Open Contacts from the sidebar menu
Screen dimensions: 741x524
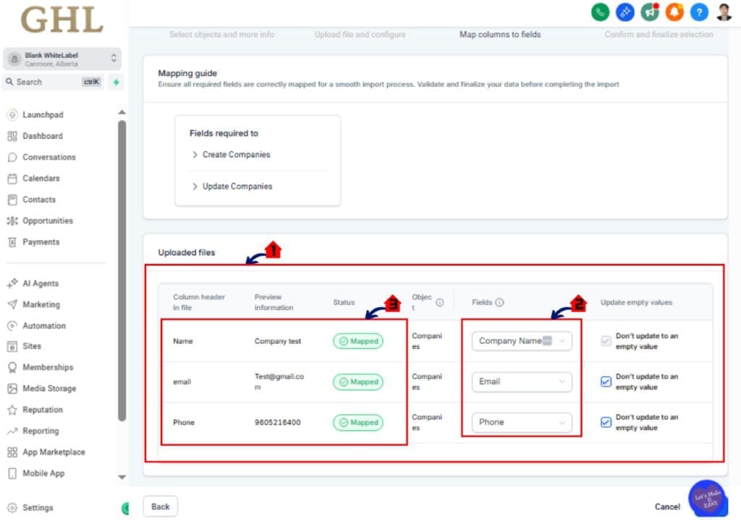coord(14,199)
